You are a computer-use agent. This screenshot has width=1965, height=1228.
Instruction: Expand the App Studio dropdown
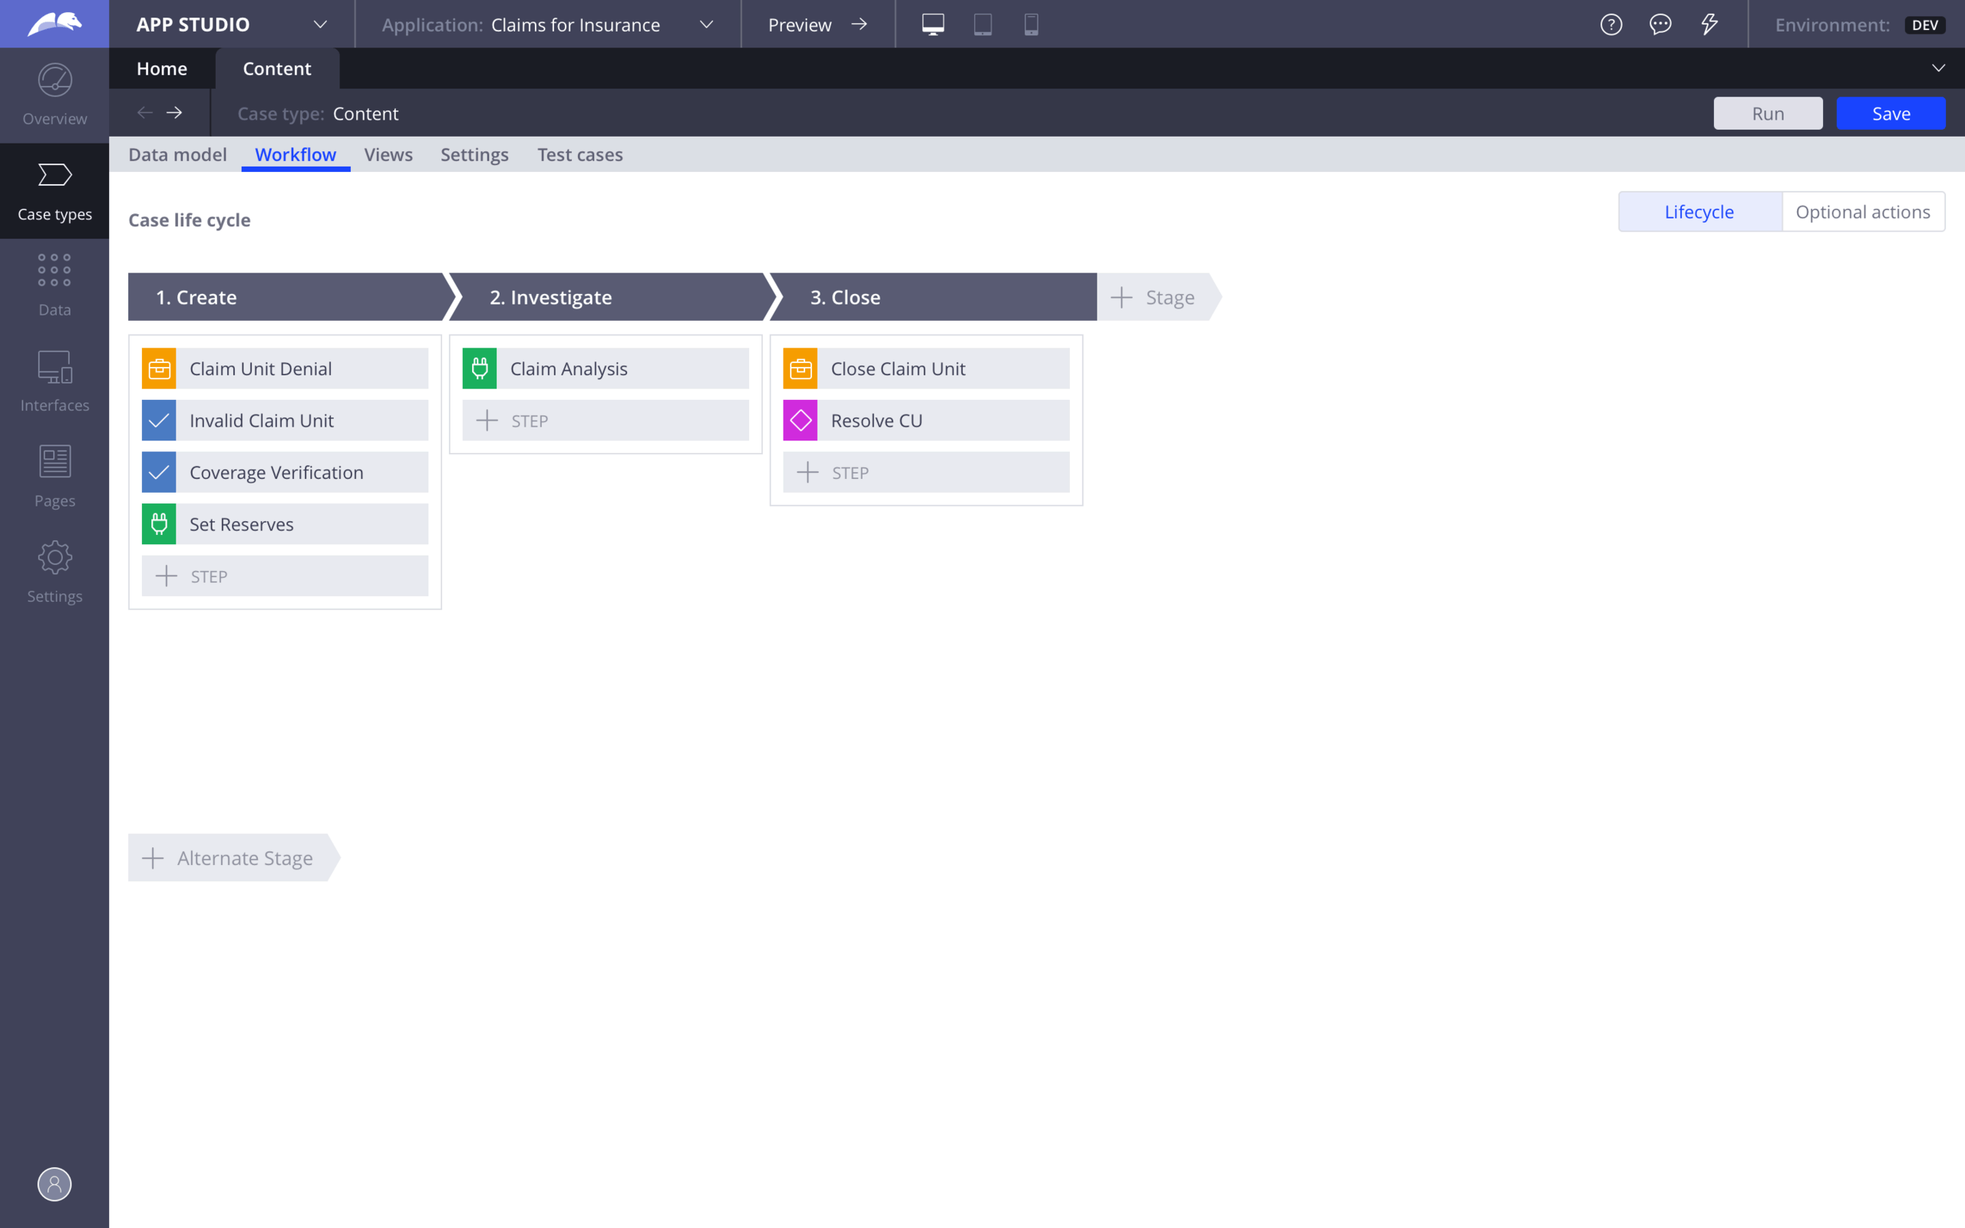point(320,25)
